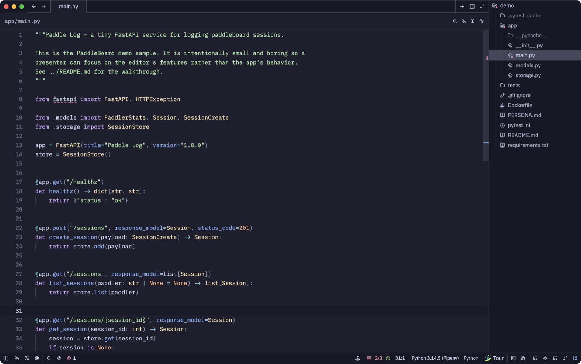Open Python 3.14.5 (Pipenv) interpreter selector
This screenshot has height=364, width=581.
coord(435,358)
